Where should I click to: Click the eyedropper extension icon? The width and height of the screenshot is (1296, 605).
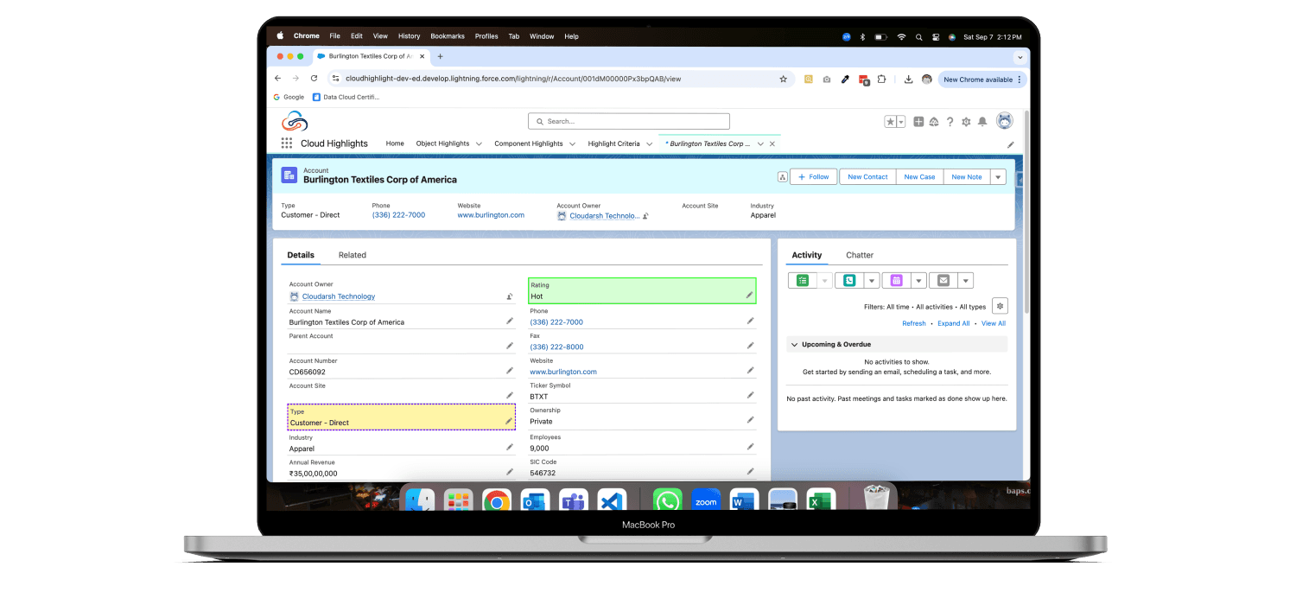pyautogui.click(x=845, y=79)
